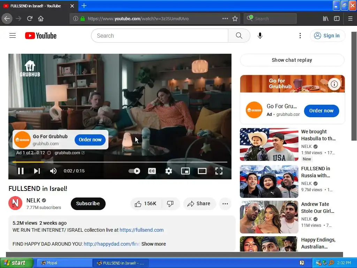Open fullsend.com link in description
The width and height of the screenshot is (357, 268).
pos(142,230)
